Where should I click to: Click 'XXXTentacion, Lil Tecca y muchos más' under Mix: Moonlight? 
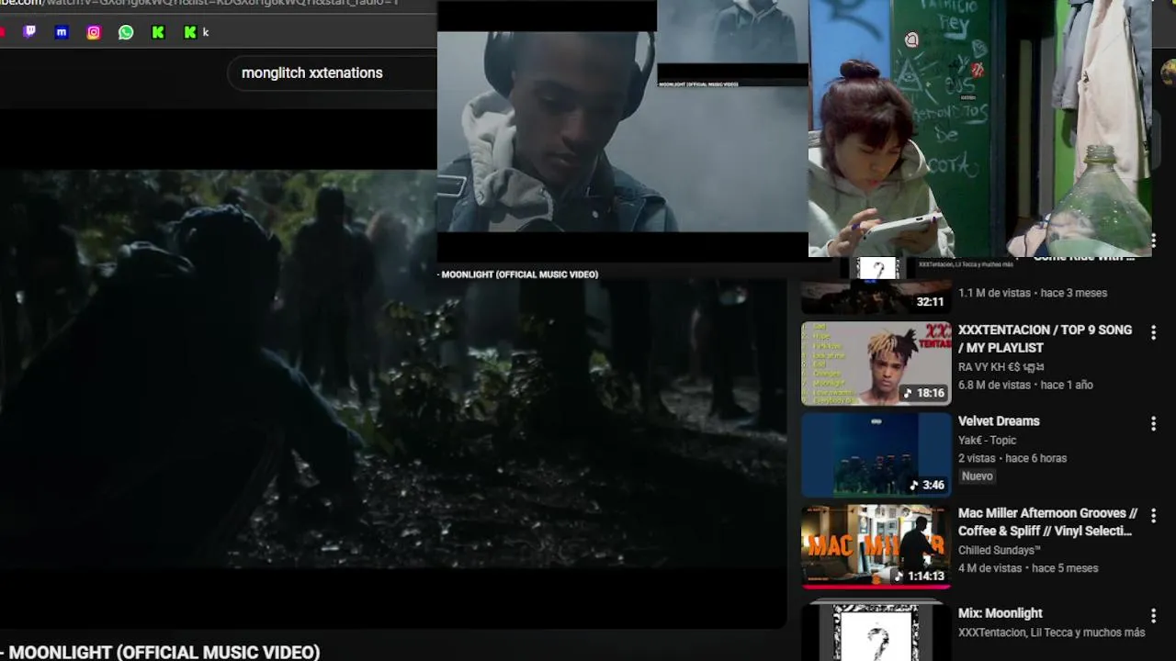coord(1051,633)
